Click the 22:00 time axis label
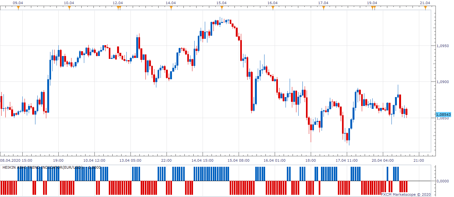The image size is (454, 197). point(167,160)
